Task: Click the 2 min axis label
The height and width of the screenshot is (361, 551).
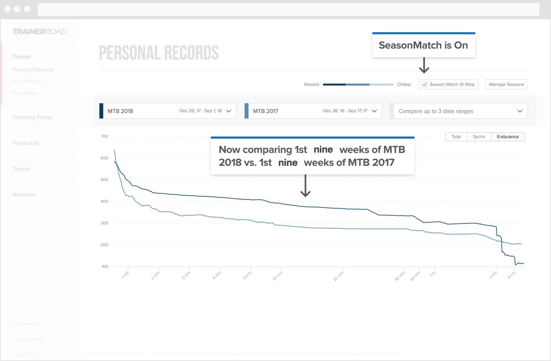Action: click(155, 275)
